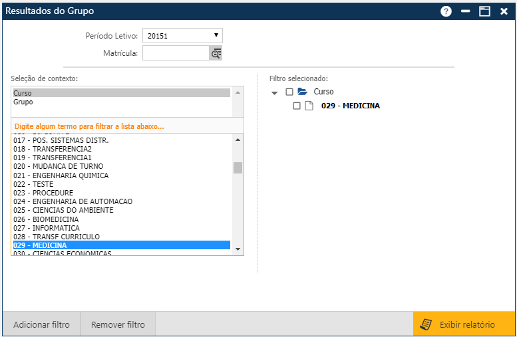Click the help question mark icon
The width and height of the screenshot is (517, 337).
[446, 11]
